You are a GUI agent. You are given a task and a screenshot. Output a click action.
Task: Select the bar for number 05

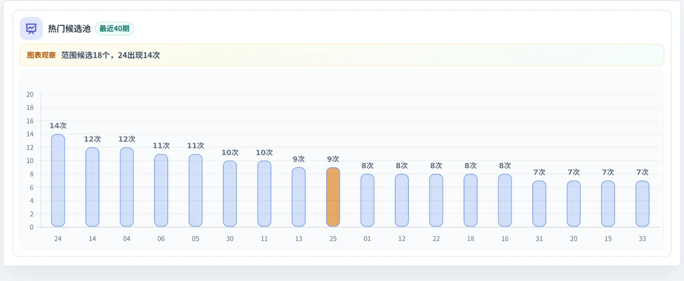coord(196,190)
